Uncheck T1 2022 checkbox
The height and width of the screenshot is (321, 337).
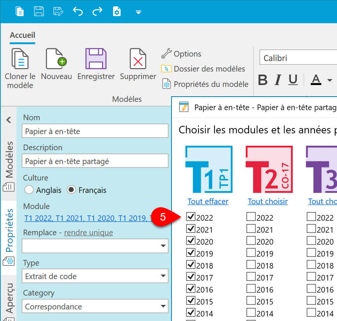[x=191, y=216]
